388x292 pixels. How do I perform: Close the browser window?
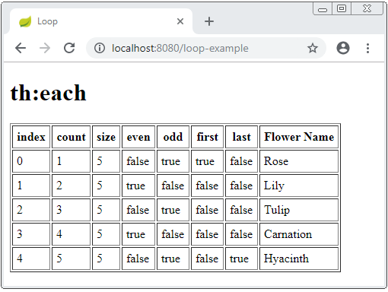click(367, 9)
